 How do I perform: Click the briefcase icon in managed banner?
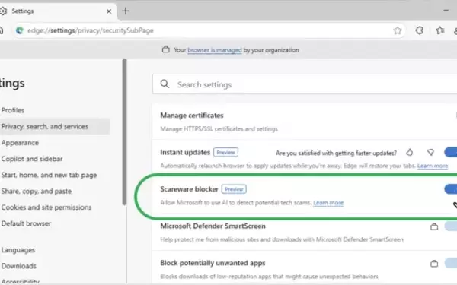166,49
